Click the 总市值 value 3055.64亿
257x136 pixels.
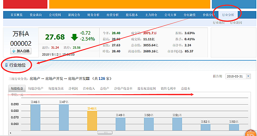click(x=151, y=45)
